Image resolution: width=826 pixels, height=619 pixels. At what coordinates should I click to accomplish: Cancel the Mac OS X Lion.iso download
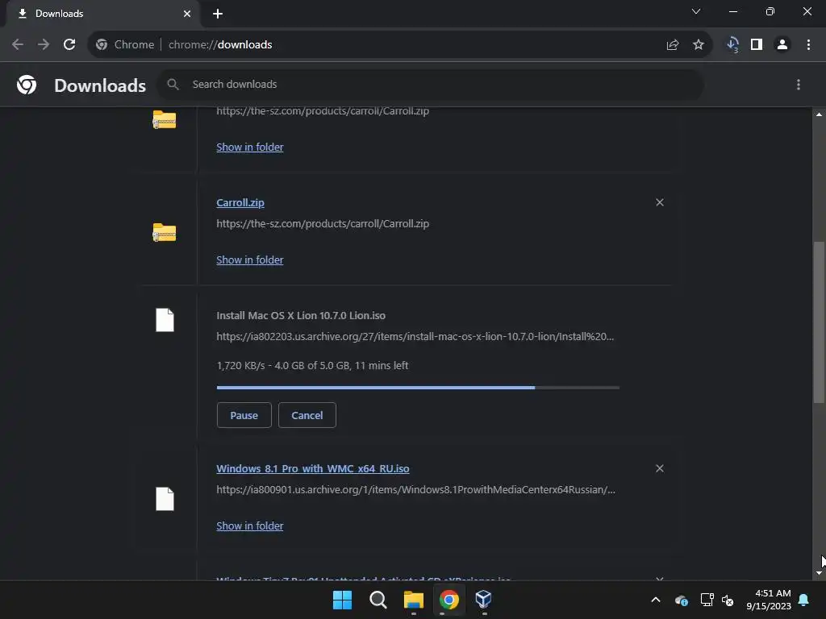coord(307,415)
